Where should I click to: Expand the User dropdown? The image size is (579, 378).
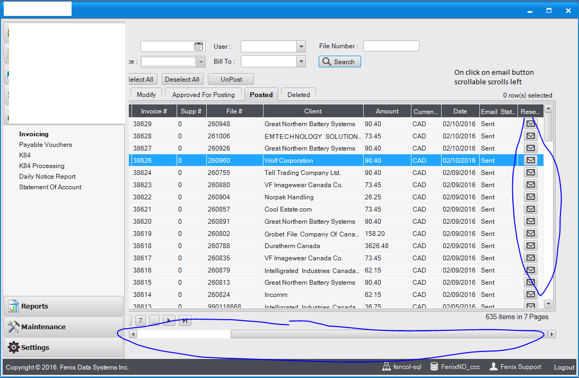point(301,47)
